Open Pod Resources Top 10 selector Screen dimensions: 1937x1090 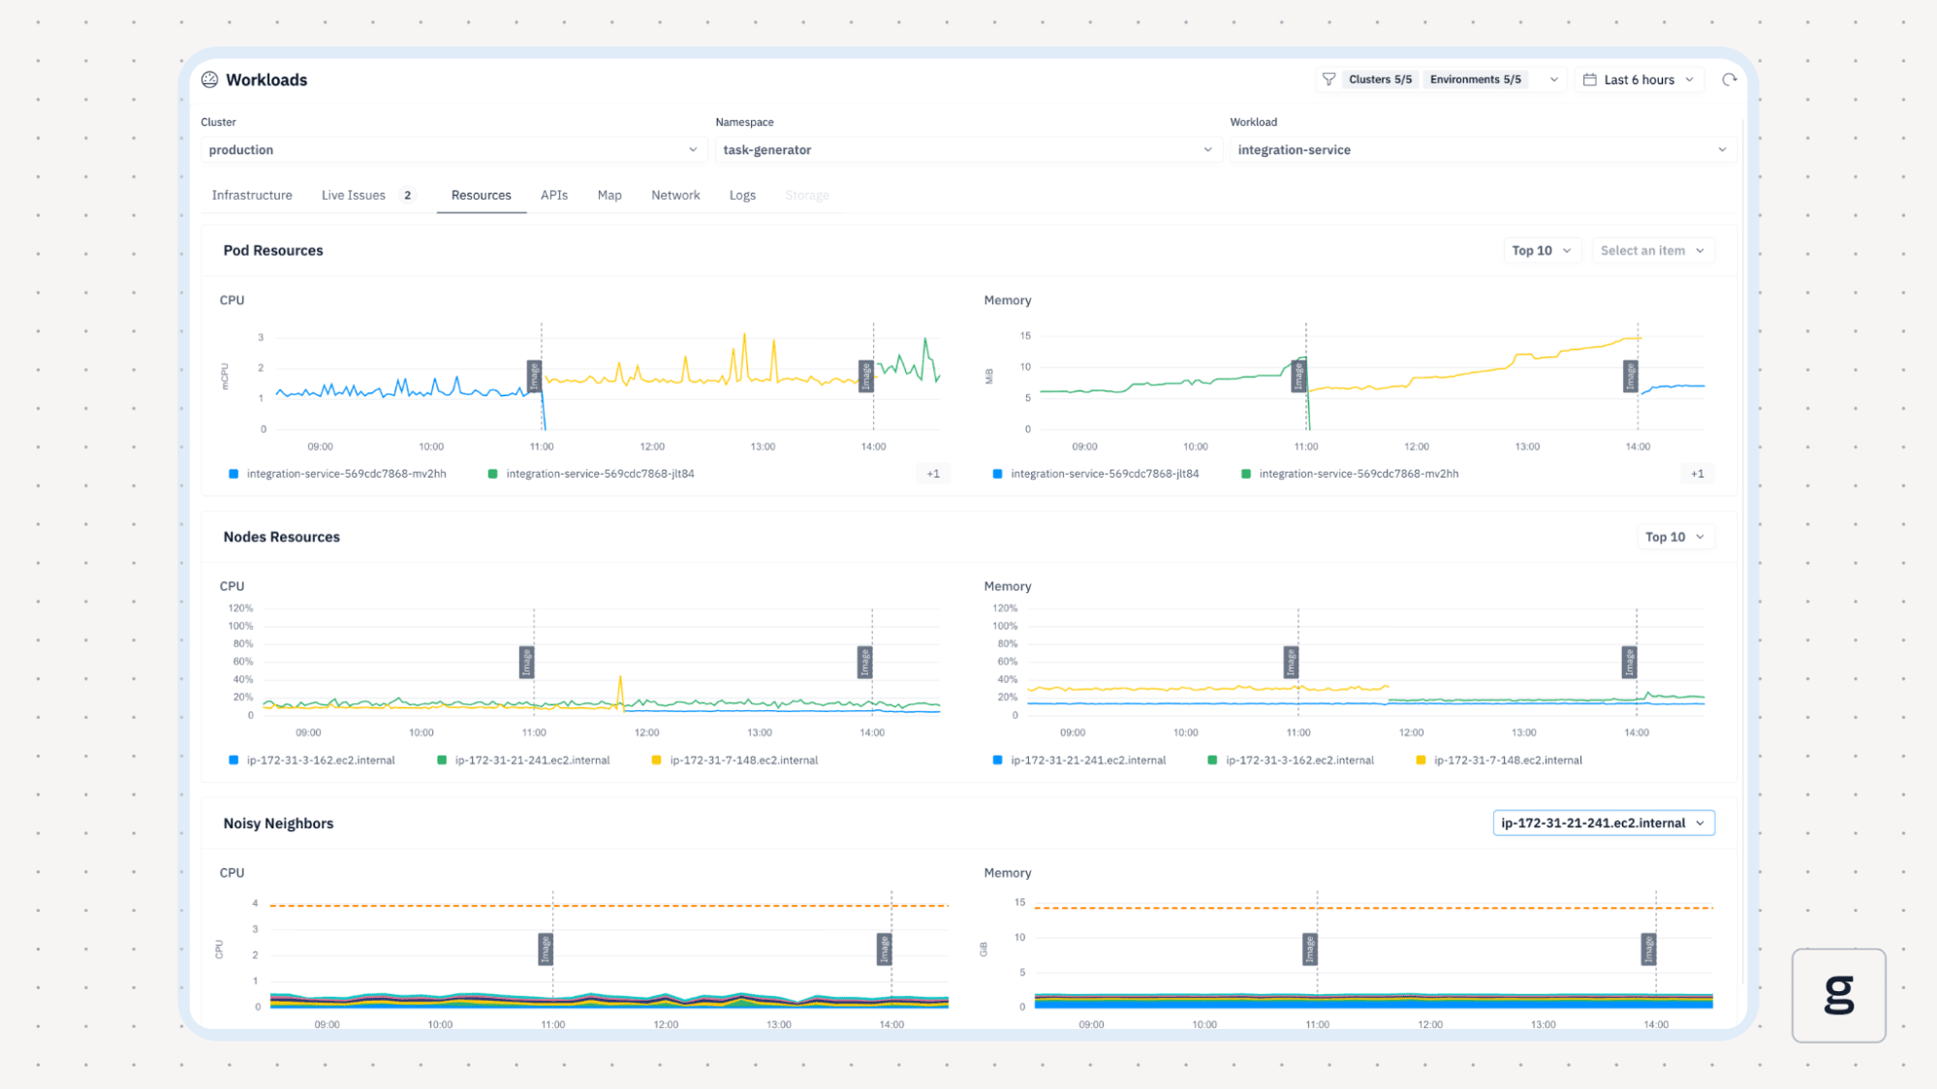pos(1541,250)
